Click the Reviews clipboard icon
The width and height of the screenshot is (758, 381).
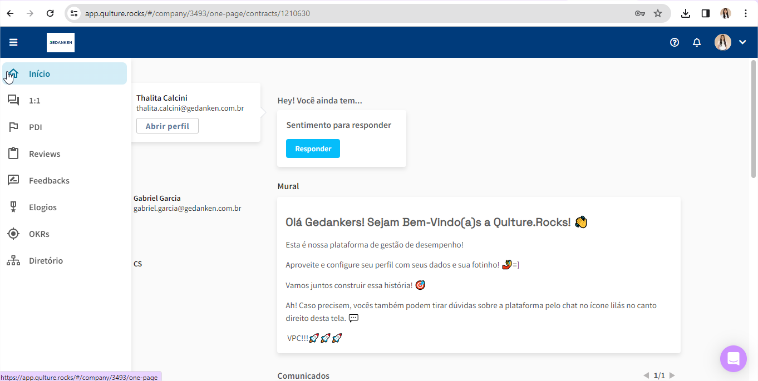click(x=13, y=154)
